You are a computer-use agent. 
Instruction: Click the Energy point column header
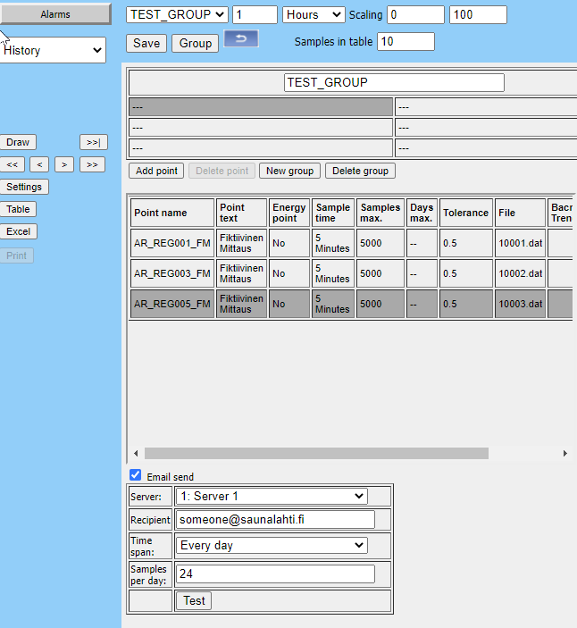click(289, 213)
